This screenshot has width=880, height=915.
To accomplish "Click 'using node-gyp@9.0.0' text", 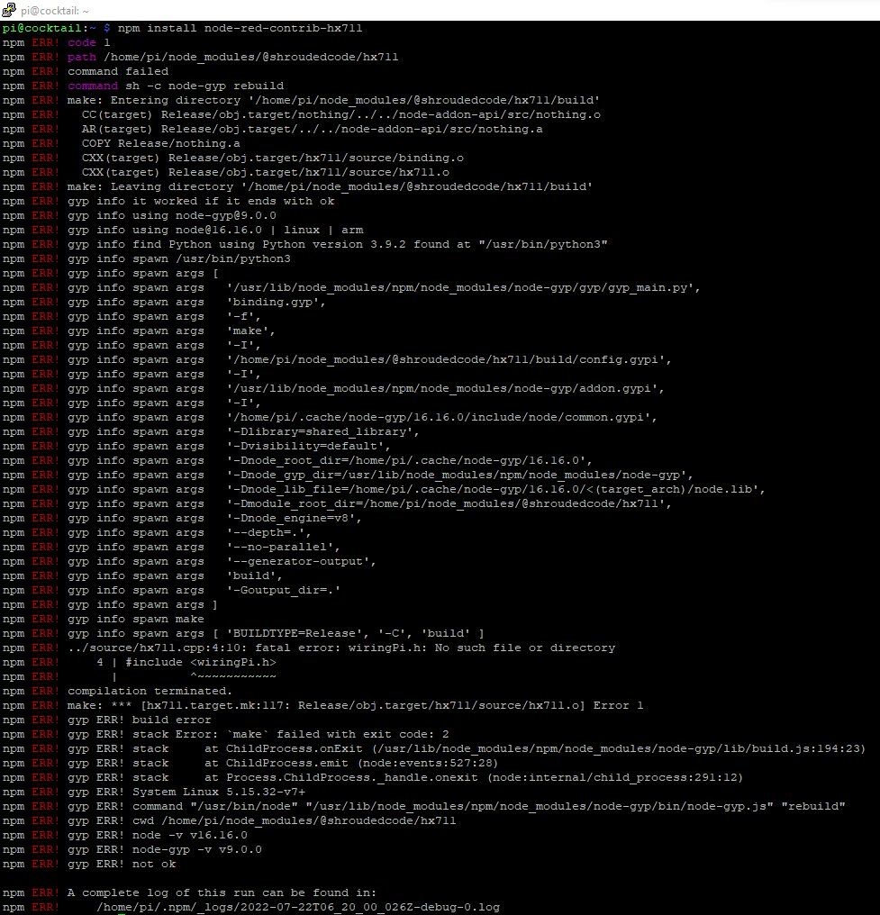I will coord(204,215).
